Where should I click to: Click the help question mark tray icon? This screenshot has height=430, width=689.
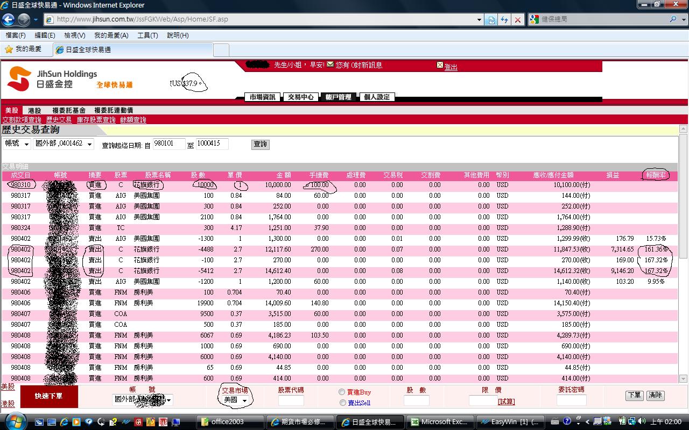567,421
